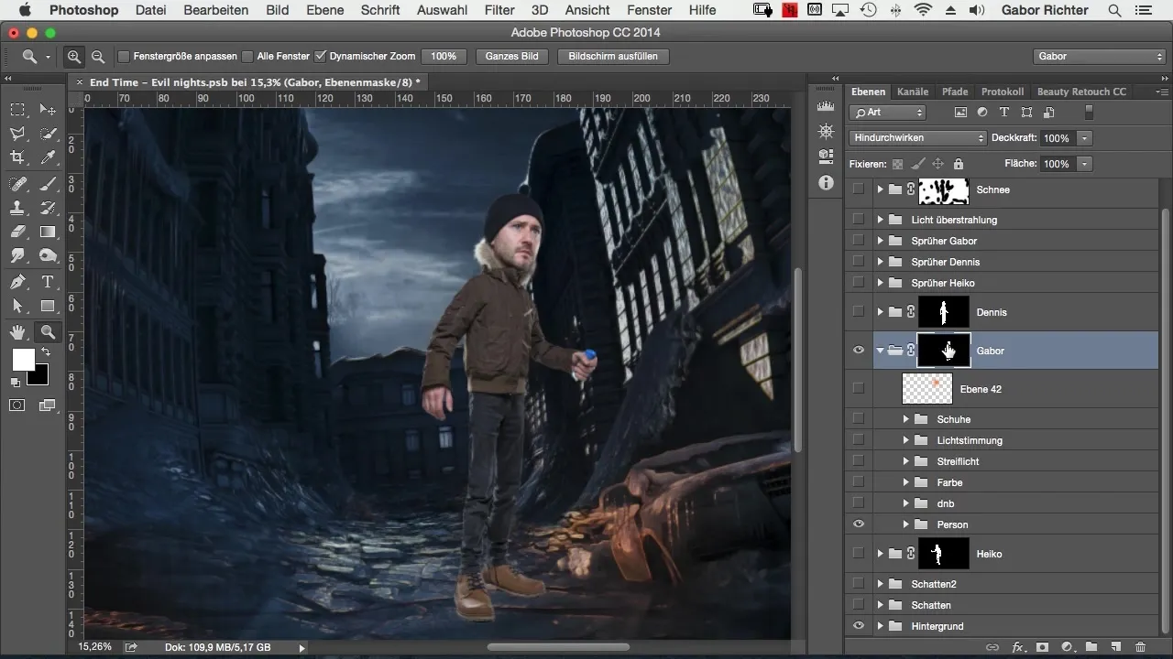Open the Ebene menu
The image size is (1173, 659).
[x=325, y=10]
